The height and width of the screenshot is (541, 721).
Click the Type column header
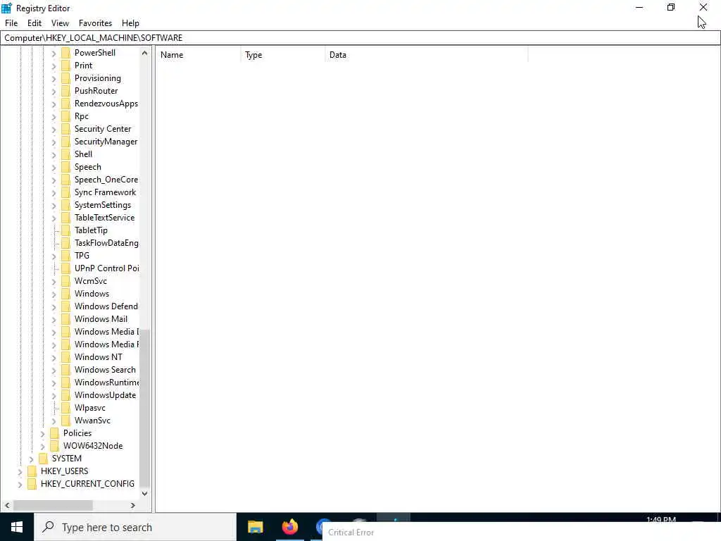282,55
